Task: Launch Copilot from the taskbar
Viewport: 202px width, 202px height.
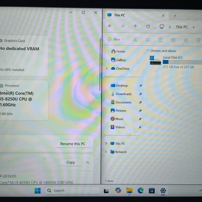Action: [118, 190]
